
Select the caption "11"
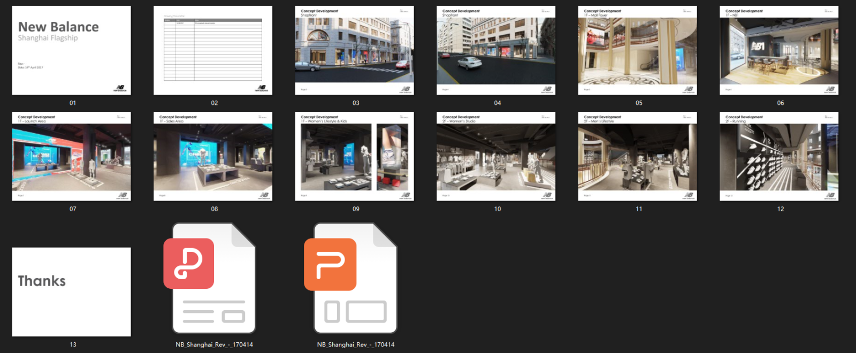[639, 209]
